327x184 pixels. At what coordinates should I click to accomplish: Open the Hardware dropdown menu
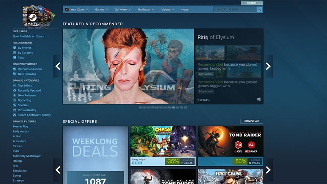click(146, 10)
